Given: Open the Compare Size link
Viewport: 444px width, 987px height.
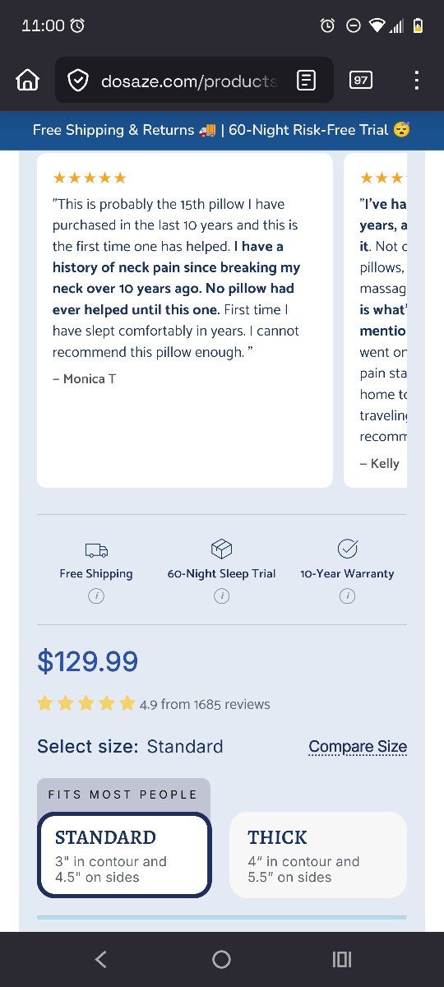Looking at the screenshot, I should pyautogui.click(x=358, y=747).
